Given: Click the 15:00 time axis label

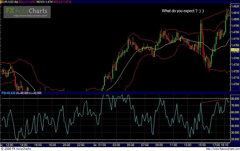Looking at the screenshot, I should coord(202,145).
